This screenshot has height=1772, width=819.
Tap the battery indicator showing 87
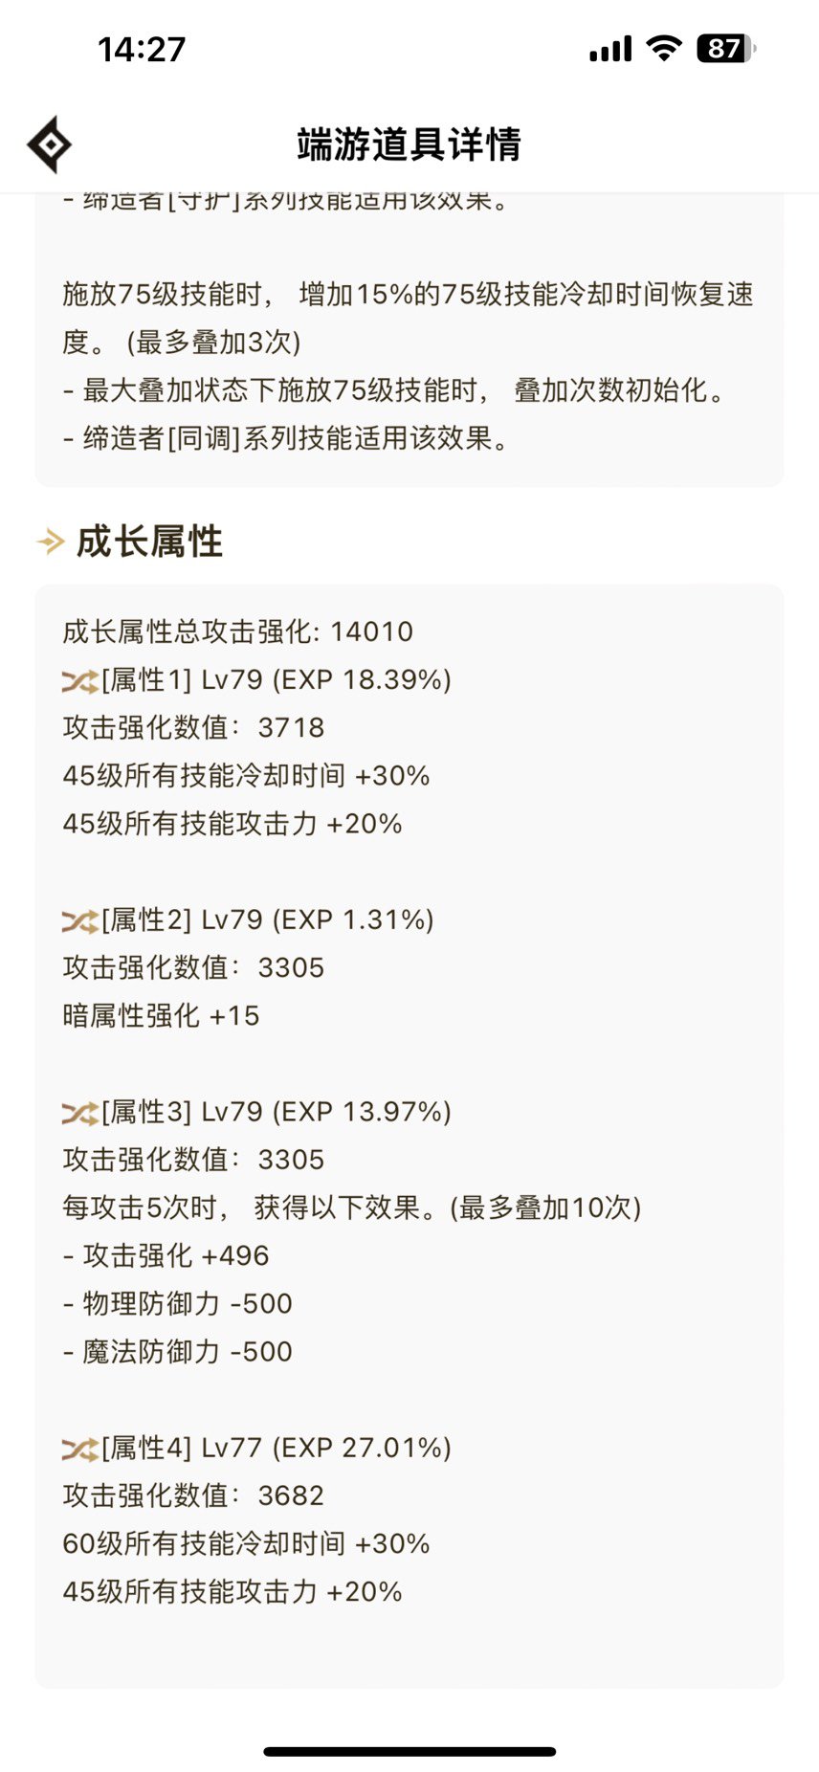[726, 48]
